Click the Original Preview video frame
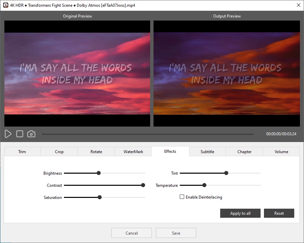The width and height of the screenshot is (304, 243). tap(77, 73)
